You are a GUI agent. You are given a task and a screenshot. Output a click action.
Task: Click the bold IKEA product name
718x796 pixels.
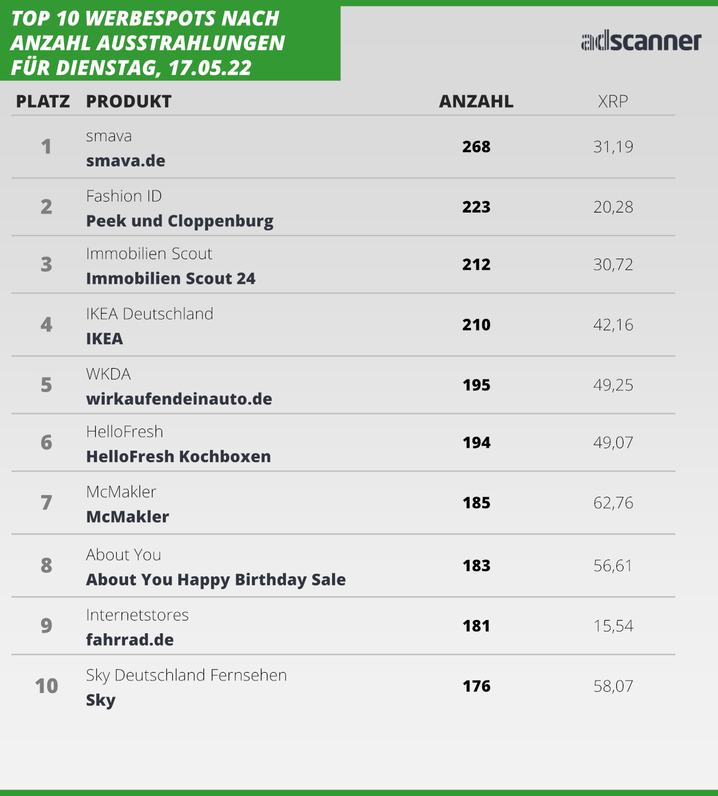(x=105, y=339)
